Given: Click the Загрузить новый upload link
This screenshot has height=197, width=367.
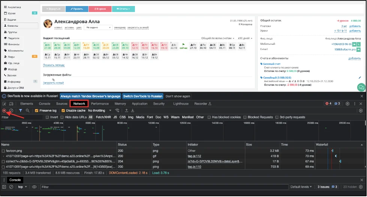Looking at the screenshot, I should (53, 83).
